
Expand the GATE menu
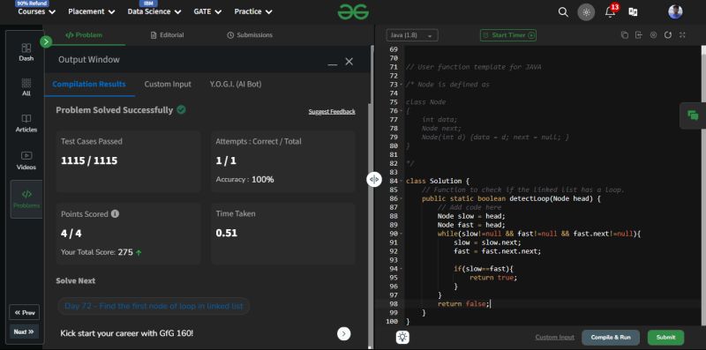[207, 11]
